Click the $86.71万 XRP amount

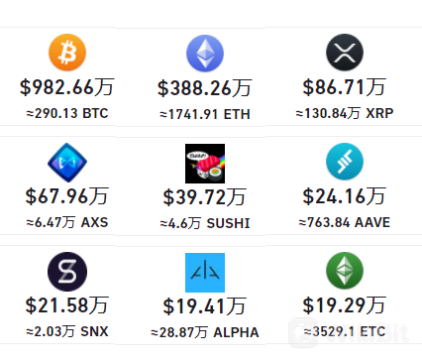pyautogui.click(x=345, y=87)
